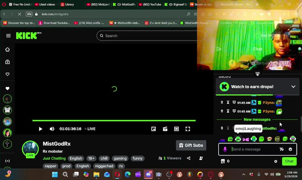This screenshot has width=302, height=180.
Task: Delete P3yne's message just above New messages divider
Action: point(222,111)
